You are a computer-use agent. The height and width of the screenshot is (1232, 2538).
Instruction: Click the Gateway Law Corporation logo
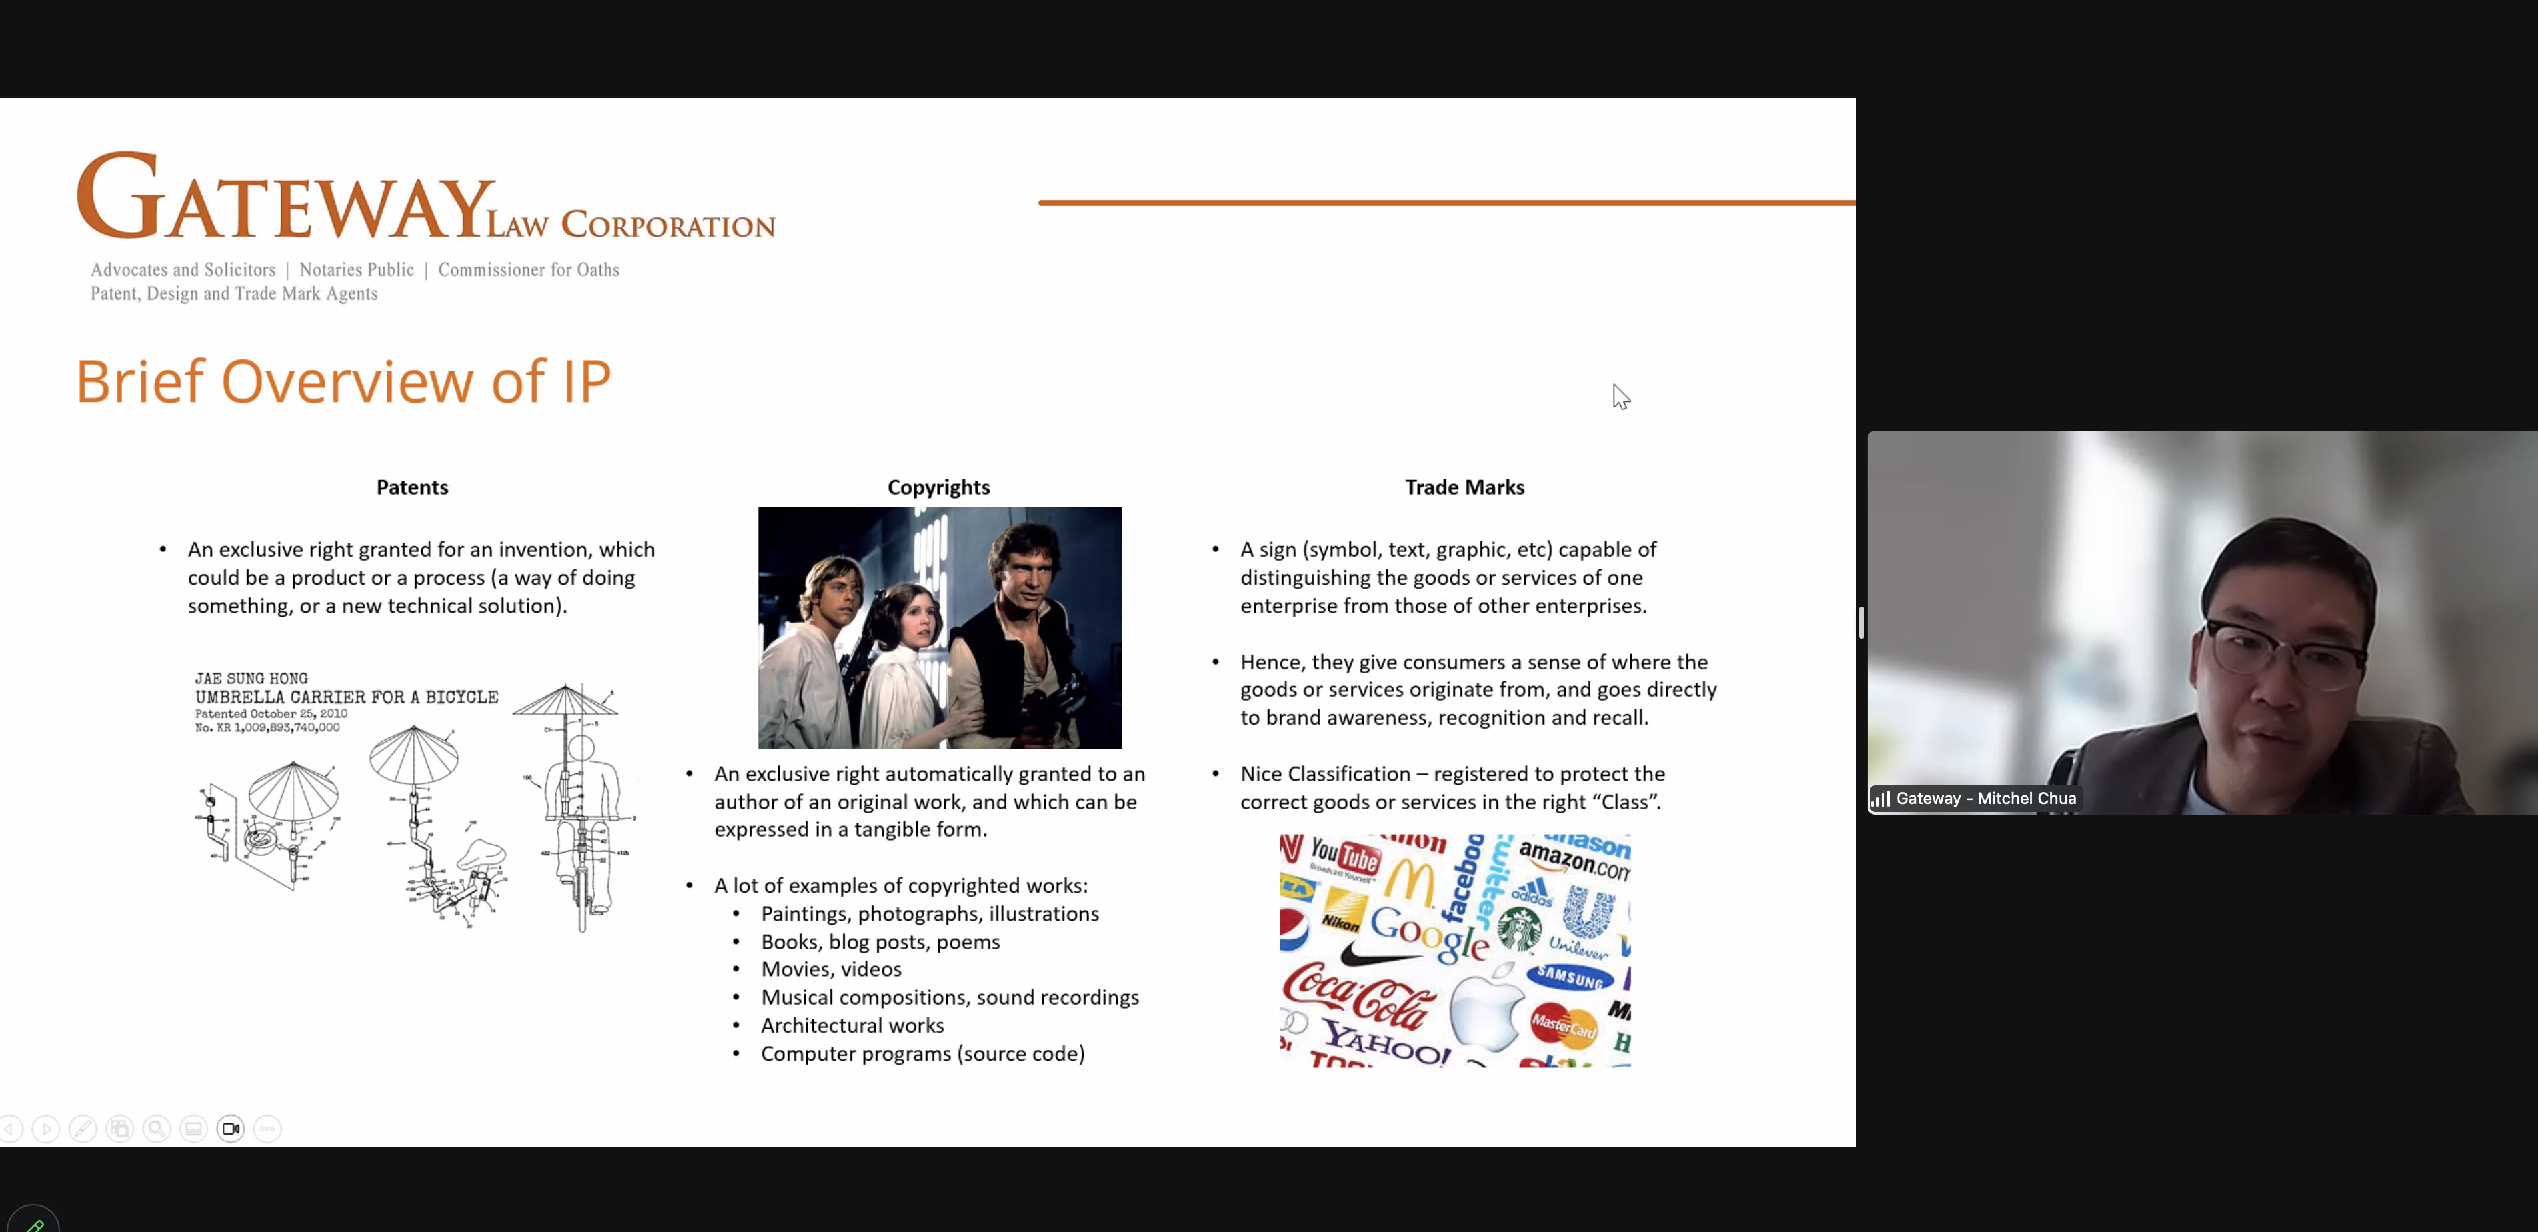[x=425, y=197]
